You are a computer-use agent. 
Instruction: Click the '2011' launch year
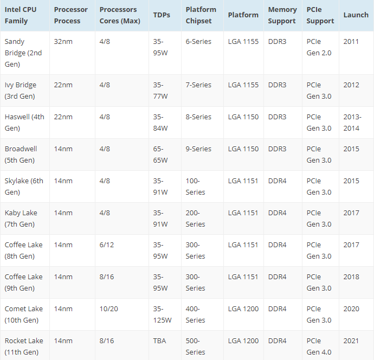tap(351, 42)
